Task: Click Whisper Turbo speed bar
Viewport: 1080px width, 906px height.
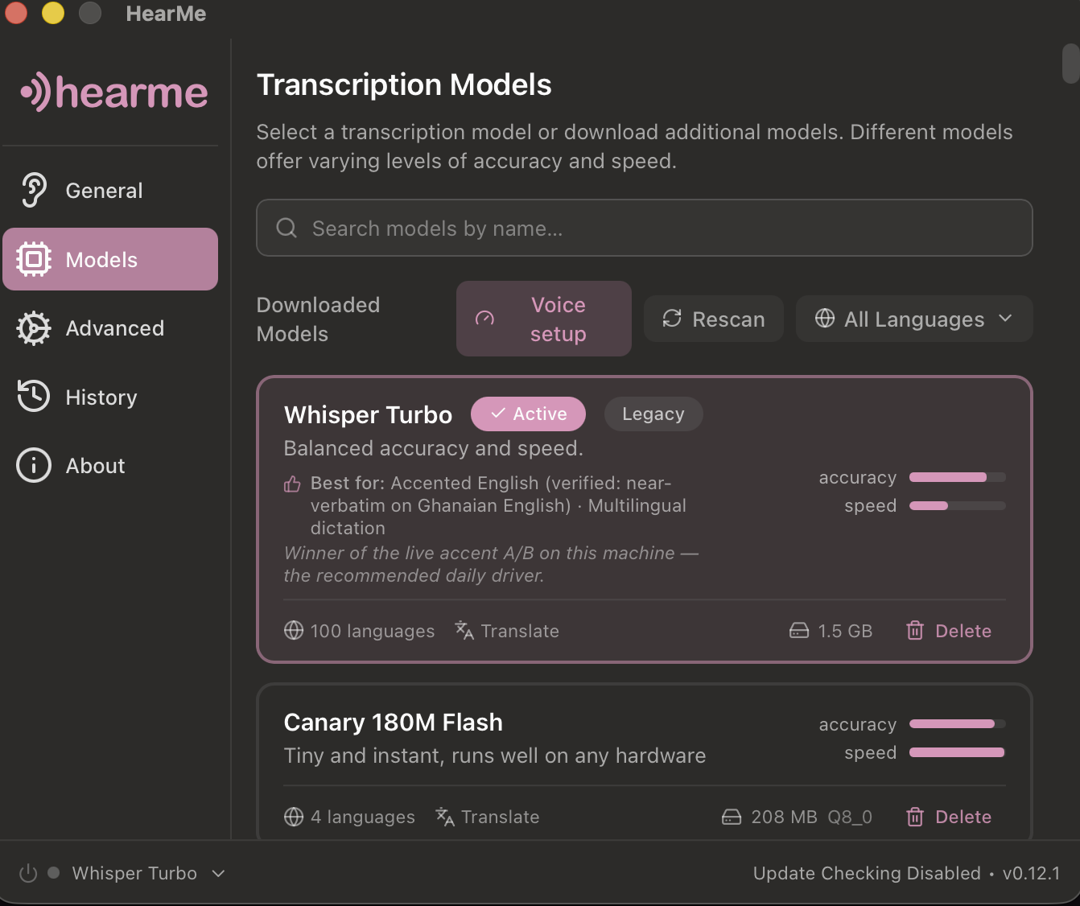Action: point(958,505)
